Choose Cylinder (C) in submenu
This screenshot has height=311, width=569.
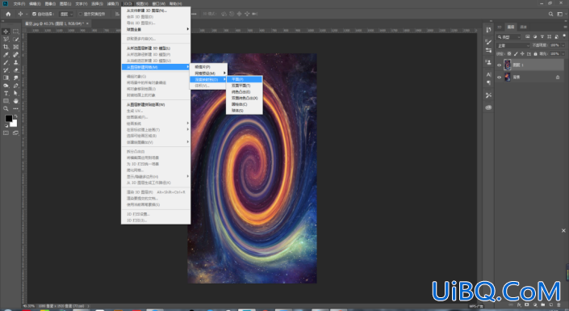[244, 104]
